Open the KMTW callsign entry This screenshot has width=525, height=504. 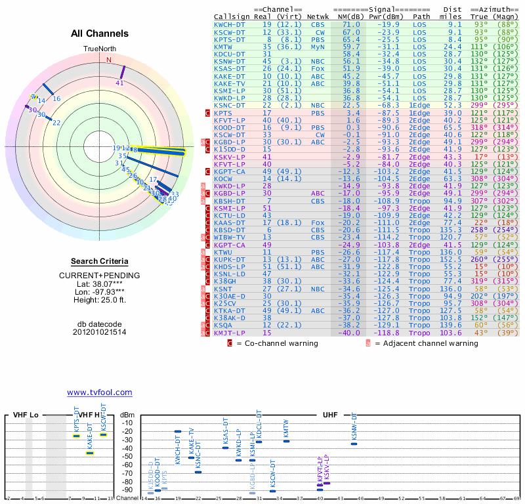tap(223, 47)
